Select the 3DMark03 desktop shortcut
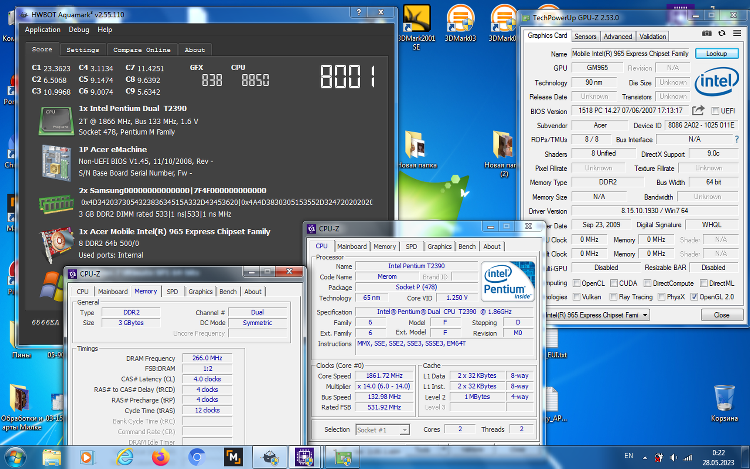750x469 pixels. [x=461, y=24]
